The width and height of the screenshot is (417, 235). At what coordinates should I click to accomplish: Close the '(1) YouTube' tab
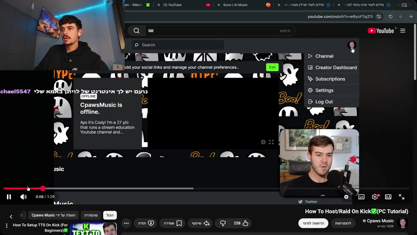[159, 5]
